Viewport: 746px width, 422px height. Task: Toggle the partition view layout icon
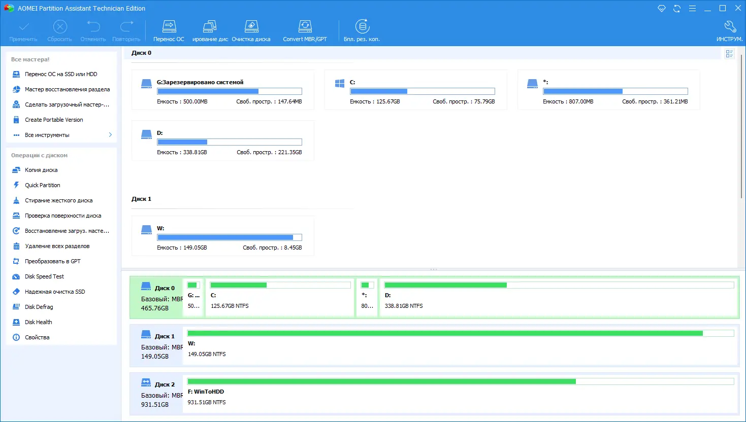(729, 54)
